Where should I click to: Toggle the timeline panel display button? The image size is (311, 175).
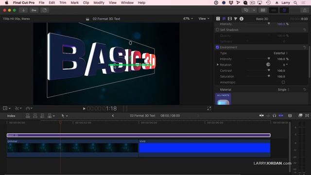[274, 10]
